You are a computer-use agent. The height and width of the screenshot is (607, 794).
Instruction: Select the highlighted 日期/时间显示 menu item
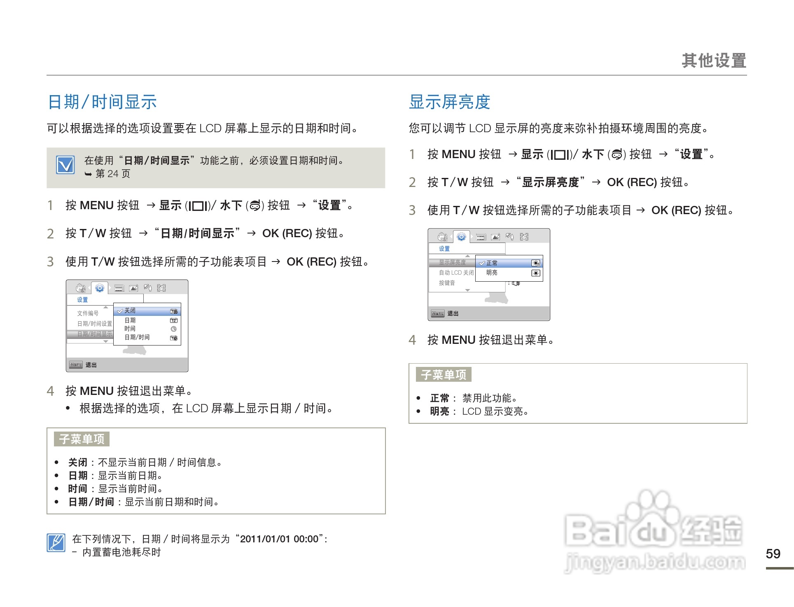tap(90, 334)
